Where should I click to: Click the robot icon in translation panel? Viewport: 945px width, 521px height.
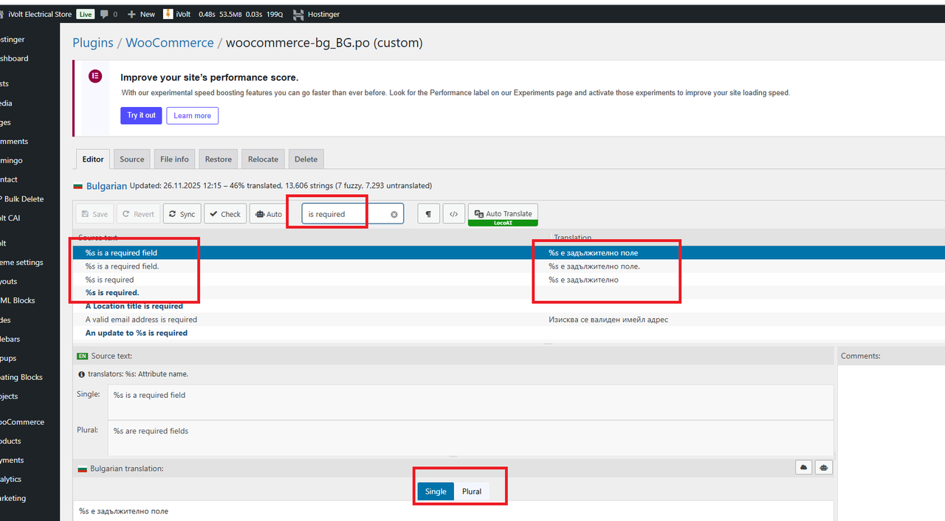tap(824, 467)
